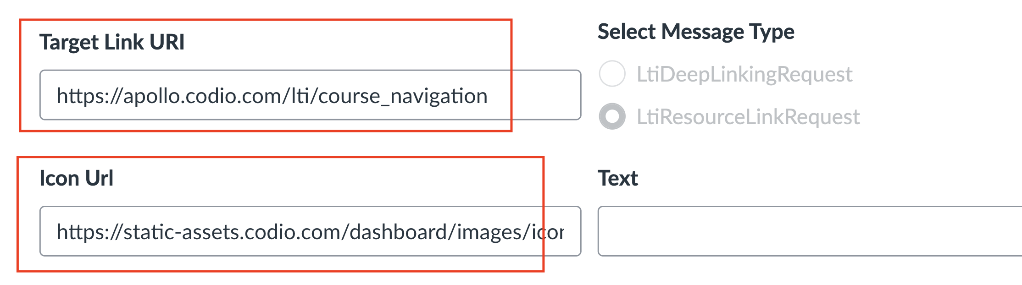Image resolution: width=1022 pixels, height=285 pixels.
Task: Click the LtiDeepLinkingRequest option label
Action: pos(744,74)
